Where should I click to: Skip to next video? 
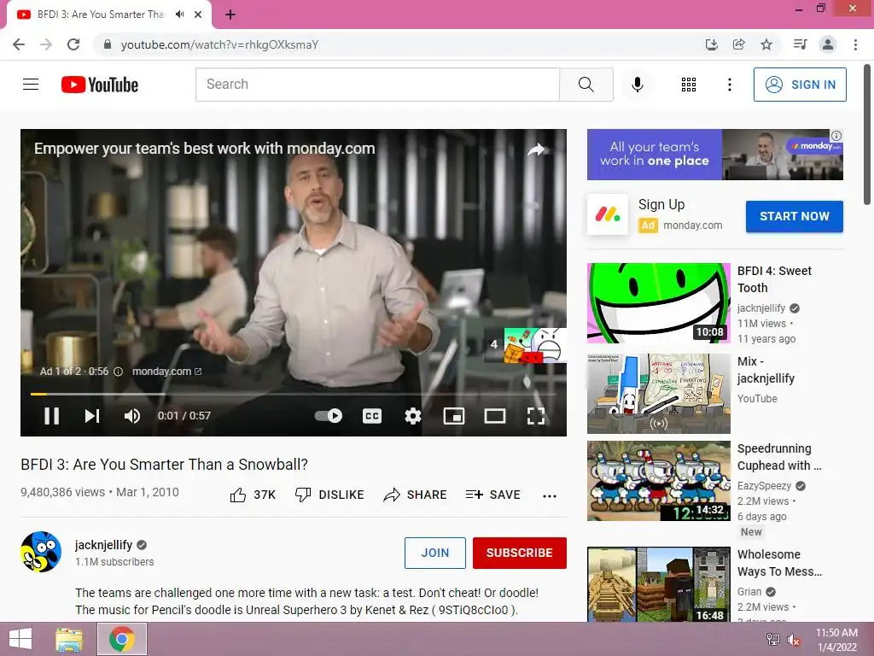tap(92, 416)
